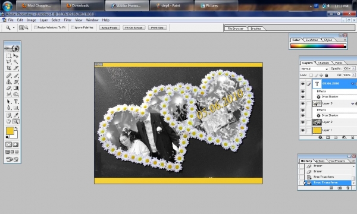Switch to the Channels tab

(x=323, y=63)
